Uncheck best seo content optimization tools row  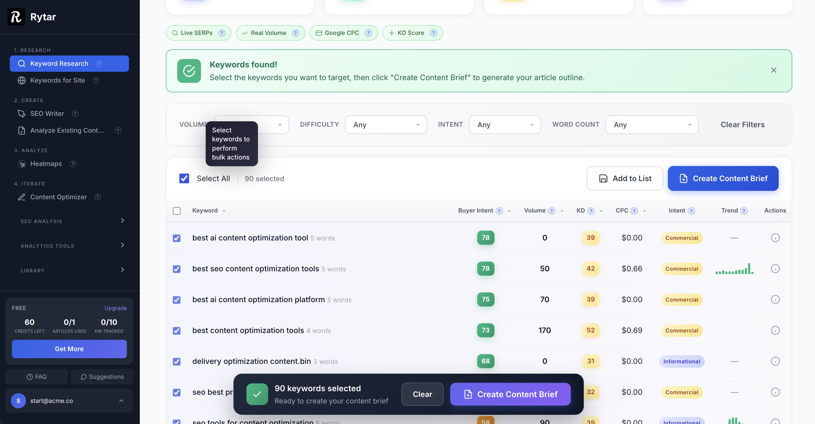pyautogui.click(x=177, y=269)
